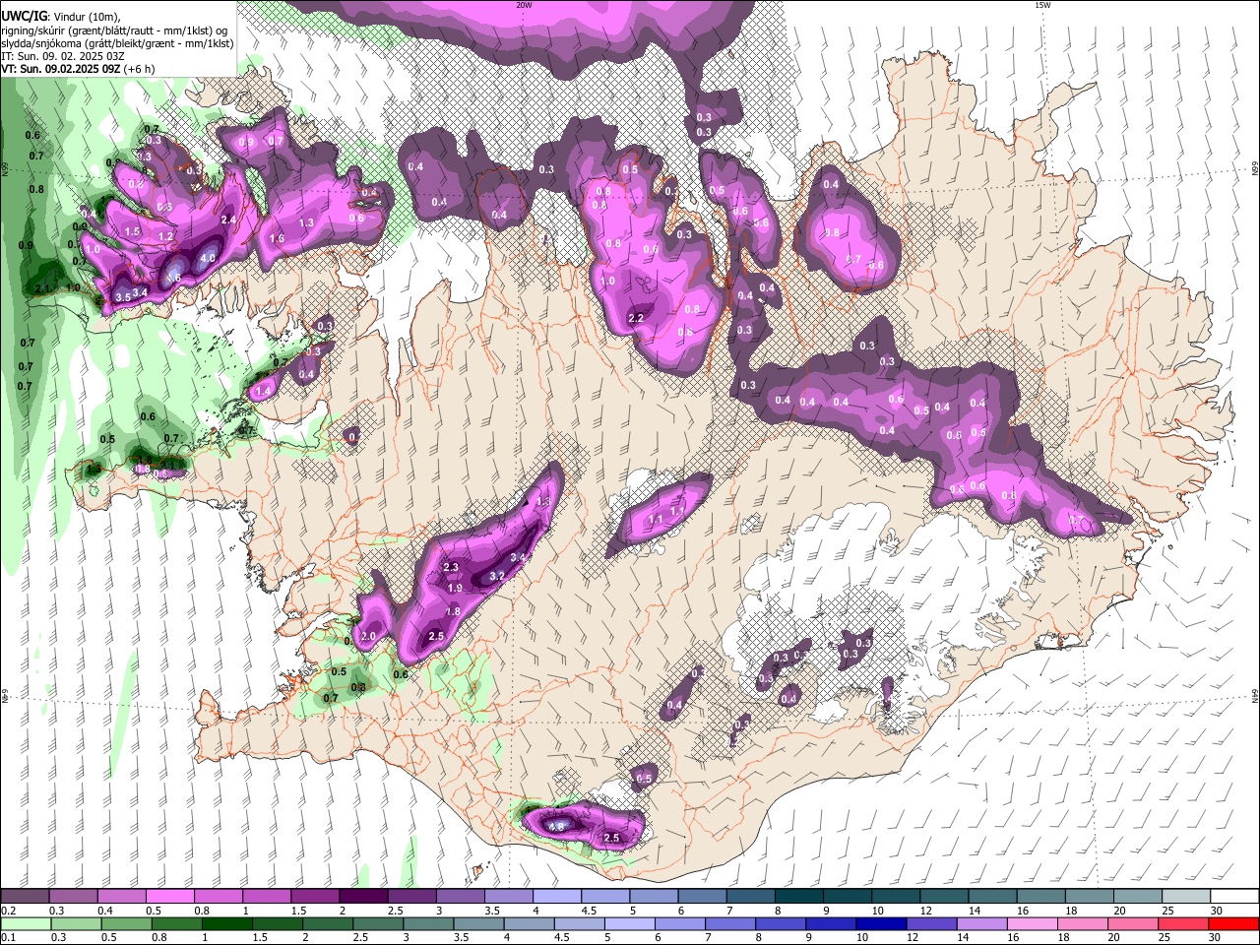Click the 1.5 value in the Westfjords

pyautogui.click(x=133, y=231)
